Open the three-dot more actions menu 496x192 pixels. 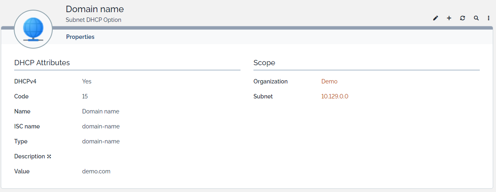point(489,18)
